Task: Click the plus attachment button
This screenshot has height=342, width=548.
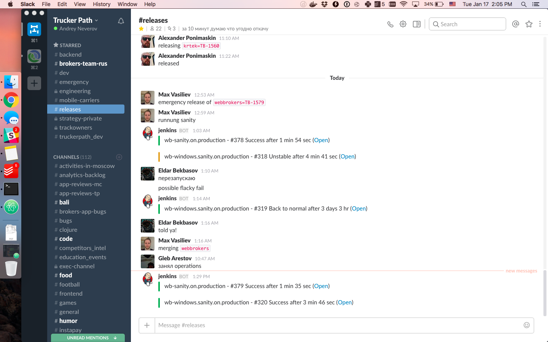Action: (147, 325)
